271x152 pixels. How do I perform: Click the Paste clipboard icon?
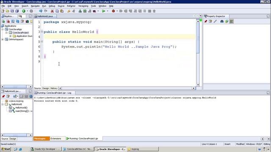pyautogui.click(x=62, y=11)
